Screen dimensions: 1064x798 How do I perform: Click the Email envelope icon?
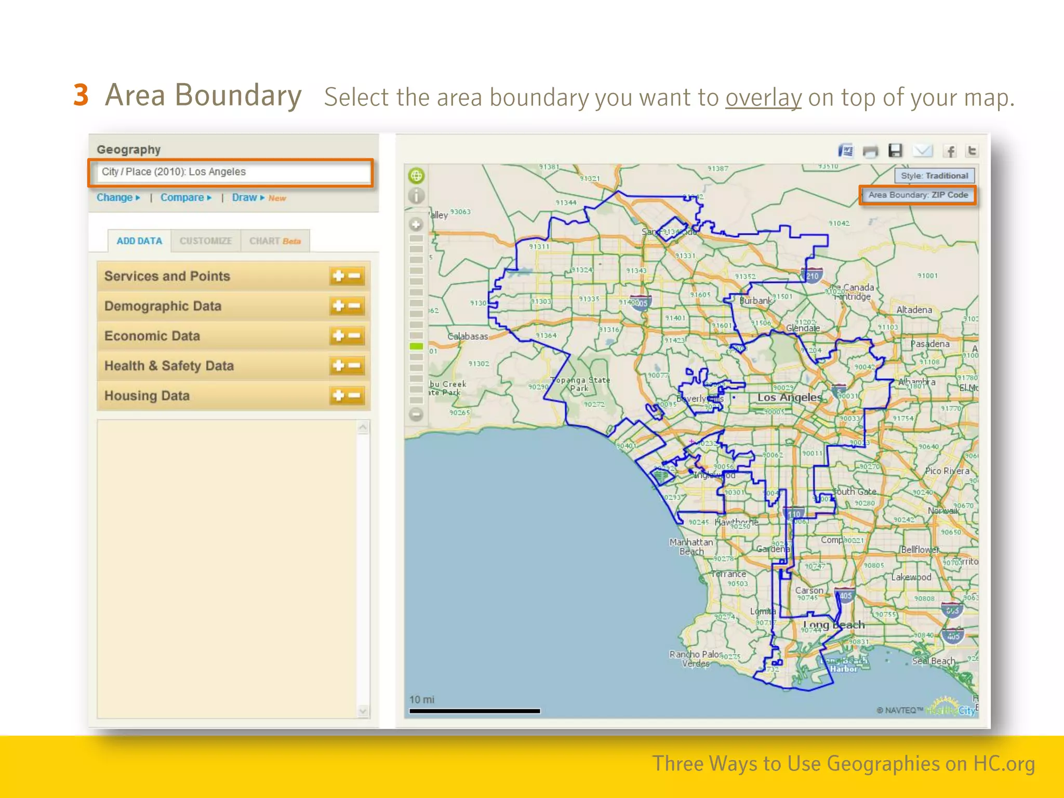click(923, 151)
